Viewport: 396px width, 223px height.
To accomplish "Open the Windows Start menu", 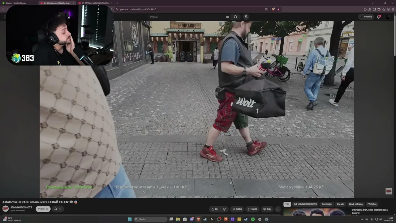I will pyautogui.click(x=130, y=219).
